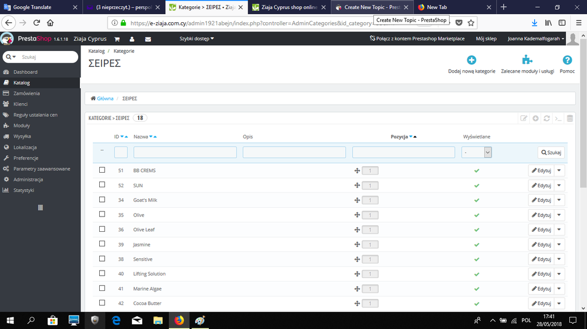The image size is (587, 329).
Task: Open Pomoc help question mark icon
Action: 567,60
